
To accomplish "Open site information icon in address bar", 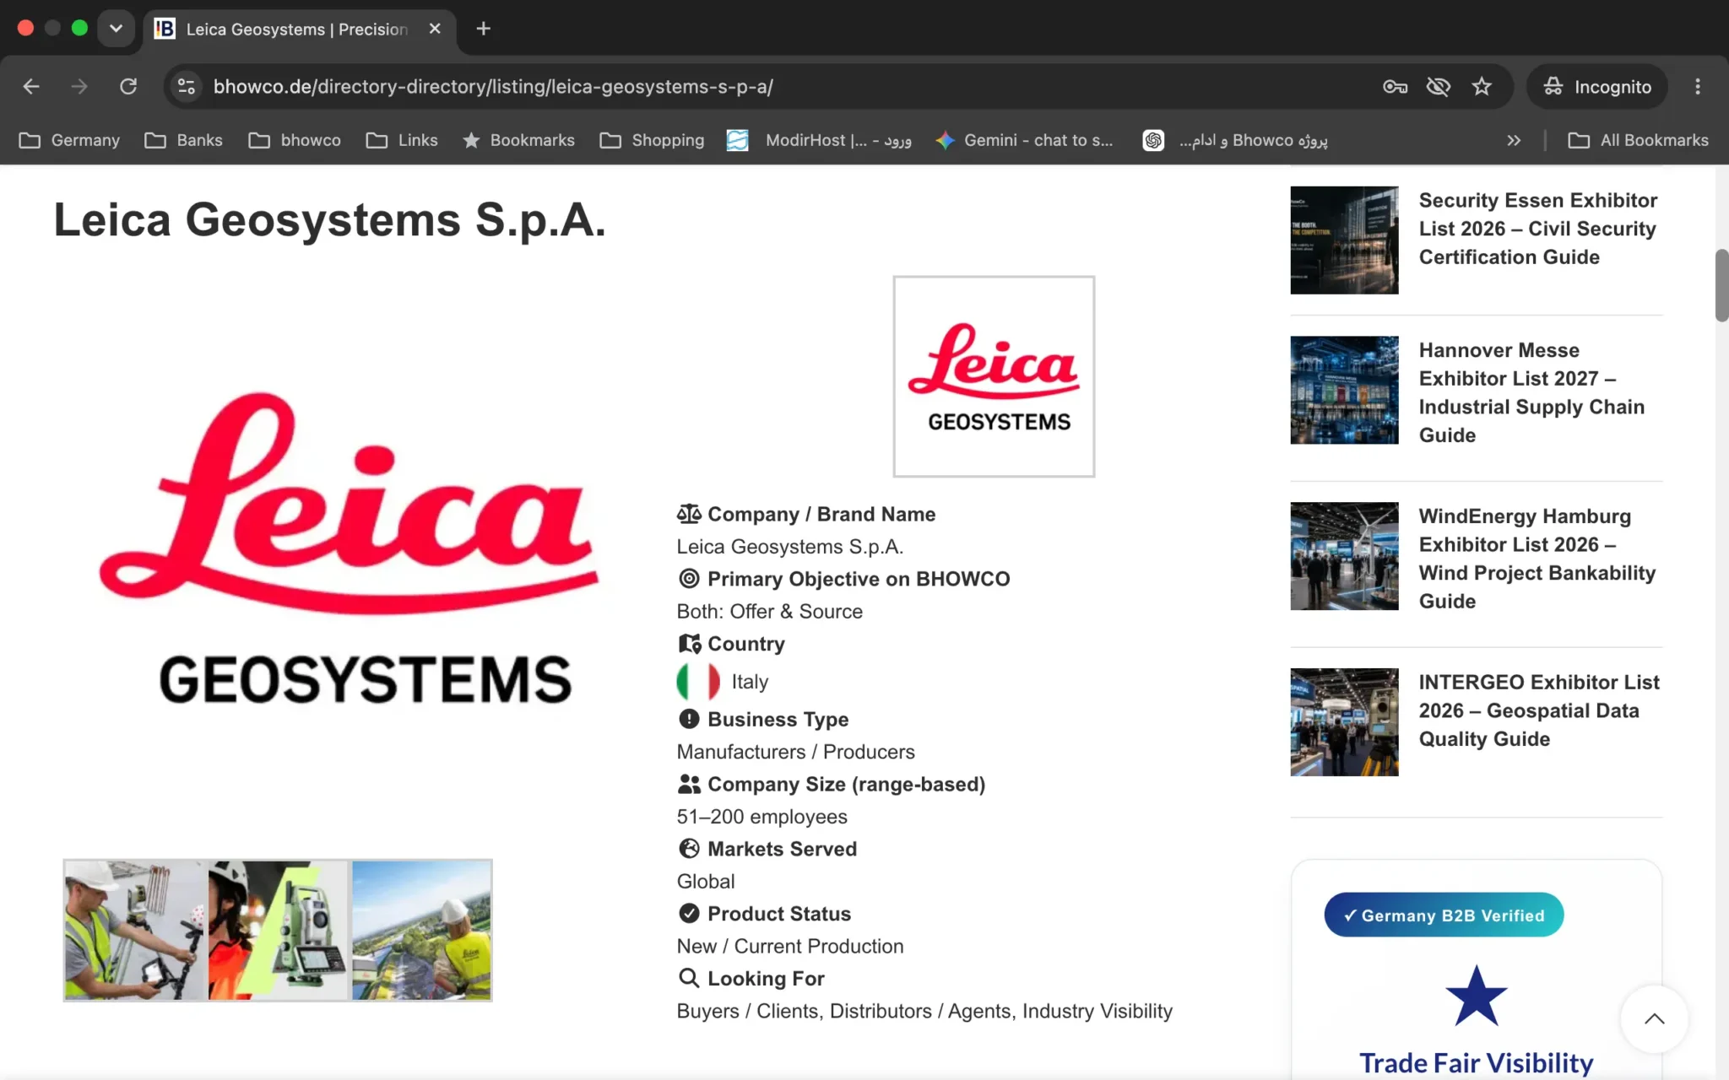I will click(187, 86).
